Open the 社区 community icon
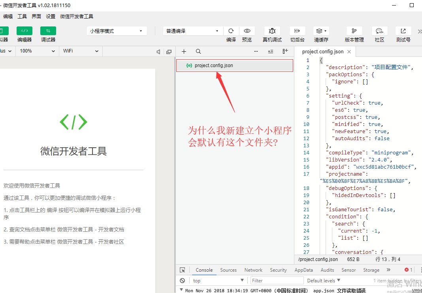The height and width of the screenshot is (293, 422). (379, 31)
